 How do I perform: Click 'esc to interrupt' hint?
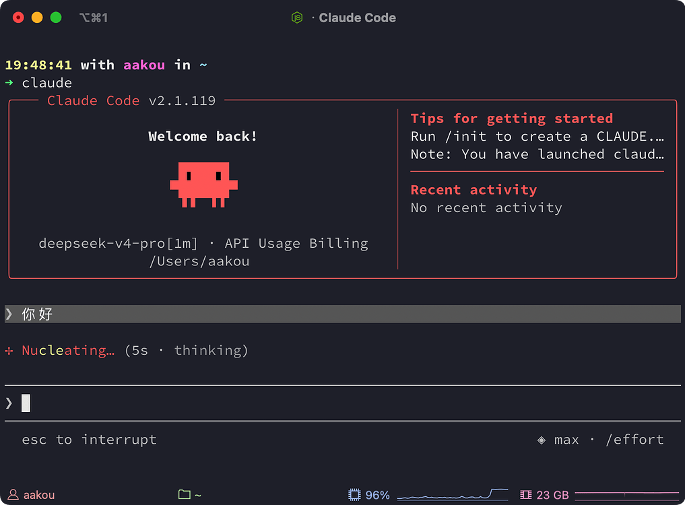click(89, 440)
